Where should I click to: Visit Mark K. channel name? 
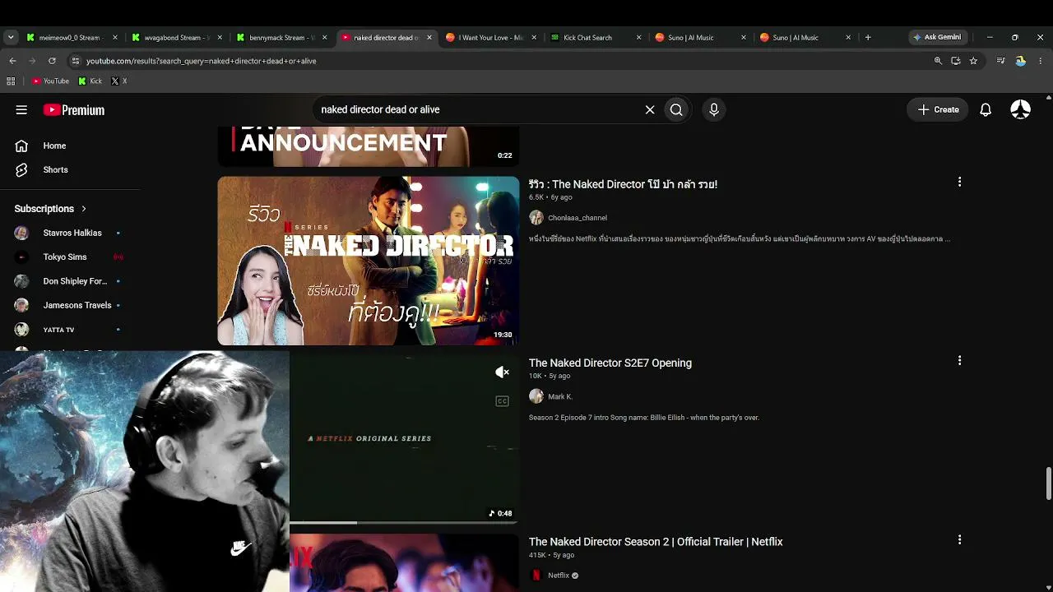pyautogui.click(x=560, y=396)
